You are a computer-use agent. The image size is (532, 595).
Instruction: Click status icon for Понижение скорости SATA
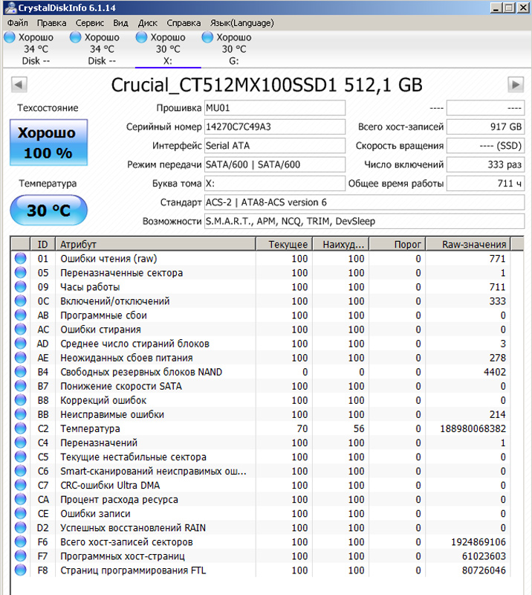pos(21,386)
